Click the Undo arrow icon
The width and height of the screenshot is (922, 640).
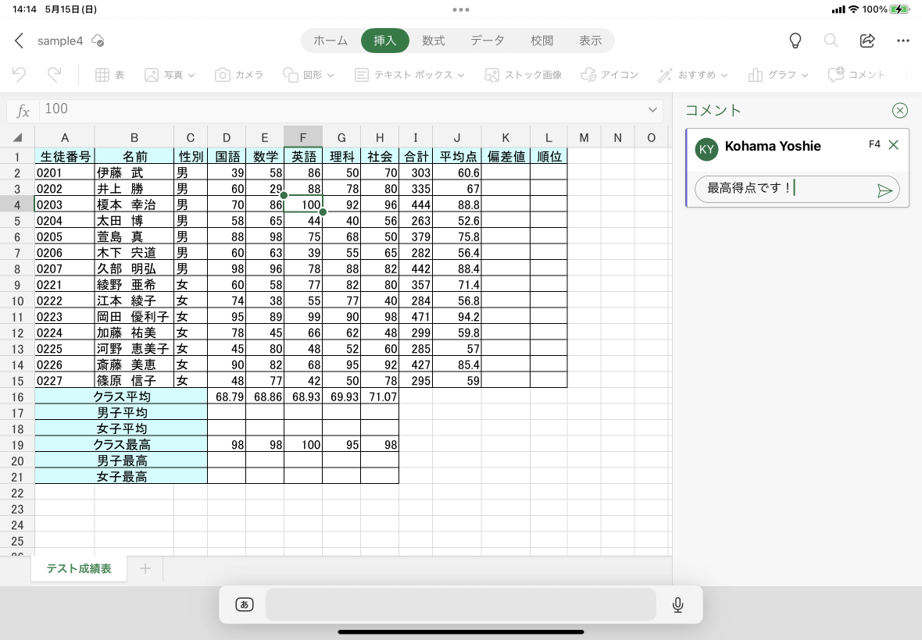tap(20, 75)
